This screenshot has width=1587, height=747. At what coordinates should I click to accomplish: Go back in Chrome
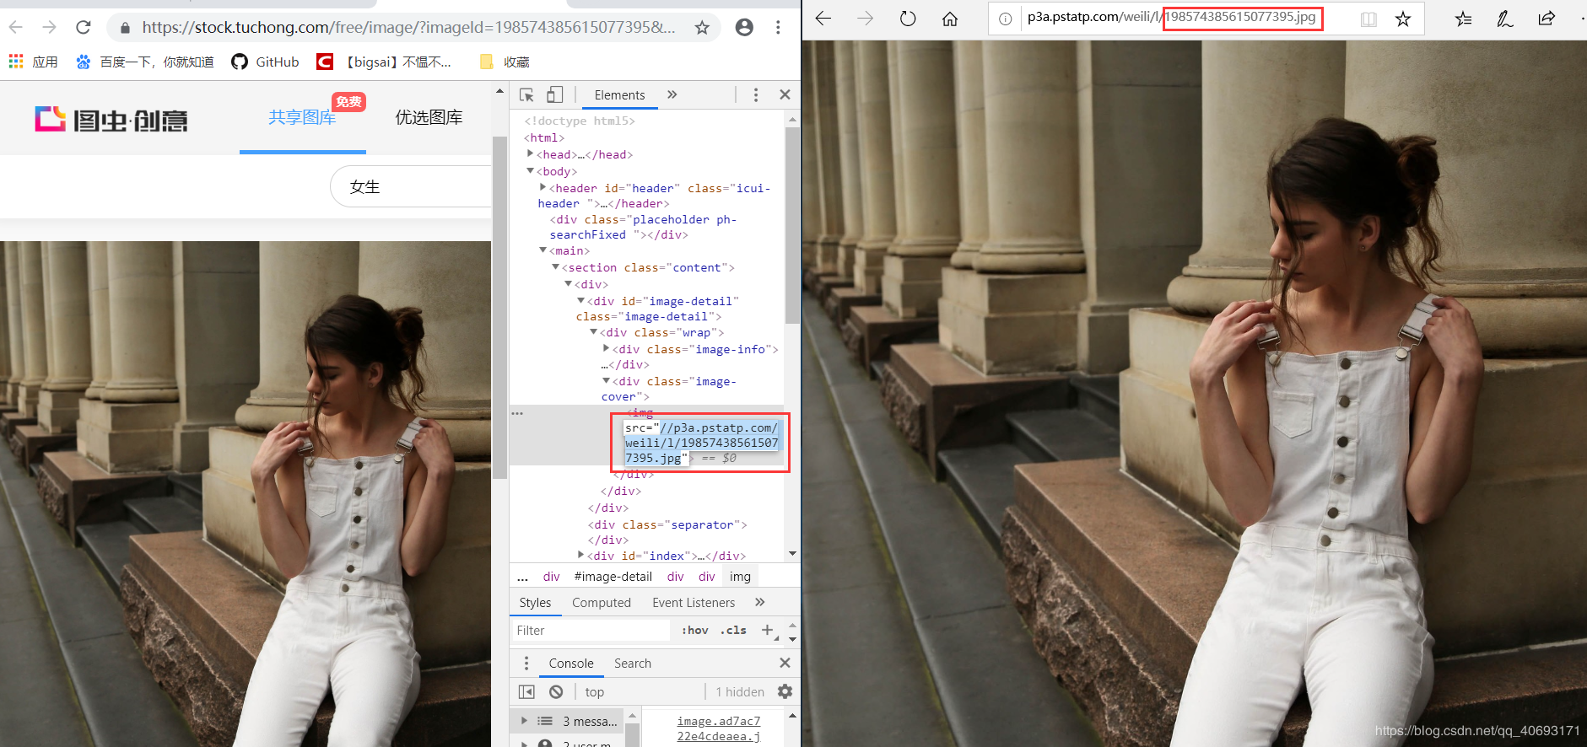tap(16, 28)
